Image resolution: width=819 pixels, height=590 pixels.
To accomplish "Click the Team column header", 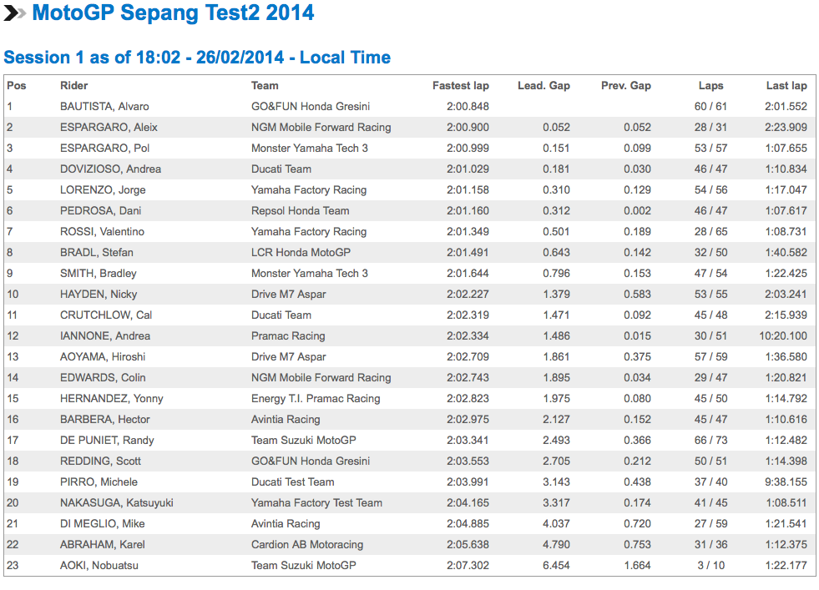I will (265, 86).
